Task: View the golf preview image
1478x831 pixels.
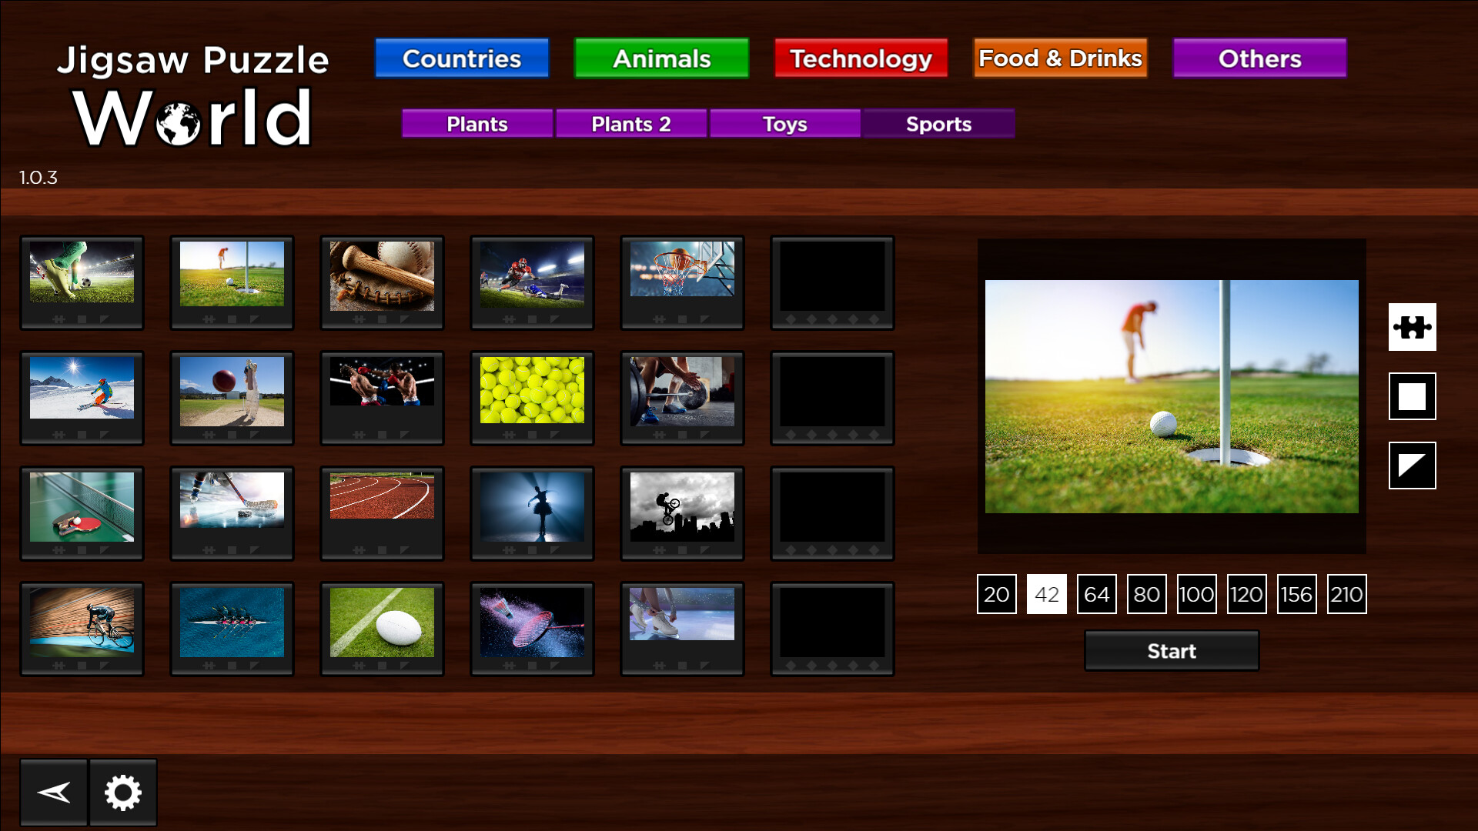Action: coord(1171,399)
